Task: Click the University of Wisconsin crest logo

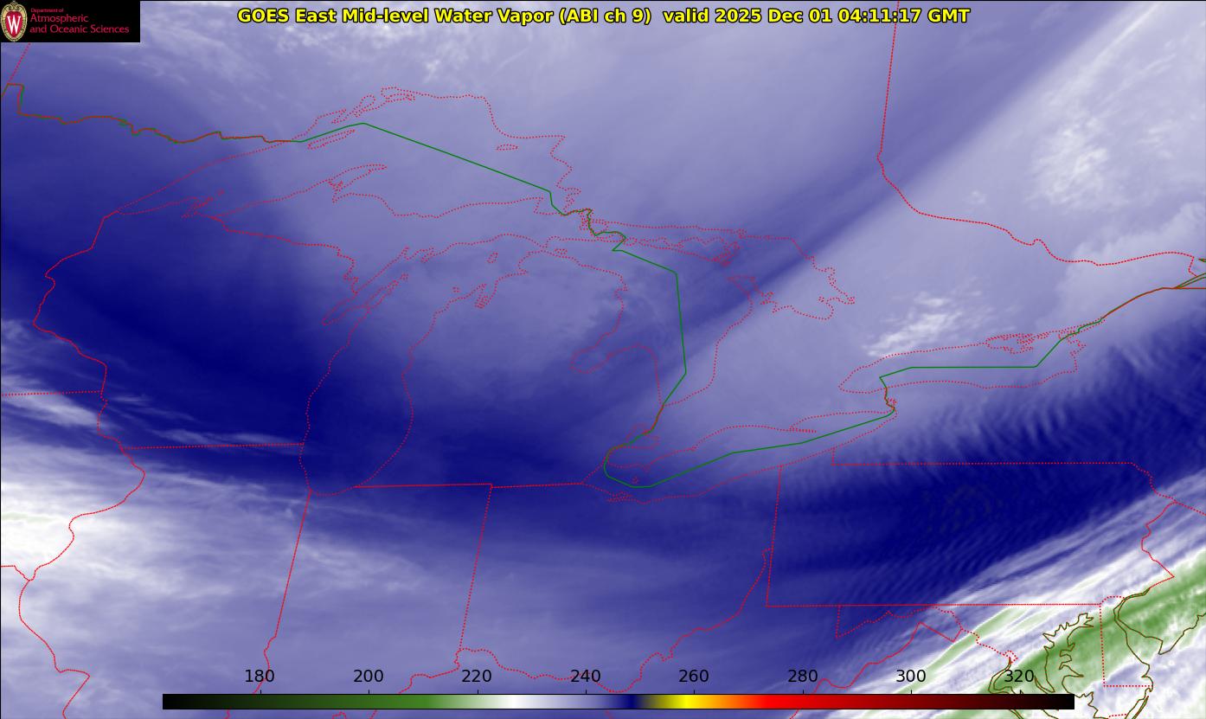Action: pyautogui.click(x=14, y=22)
